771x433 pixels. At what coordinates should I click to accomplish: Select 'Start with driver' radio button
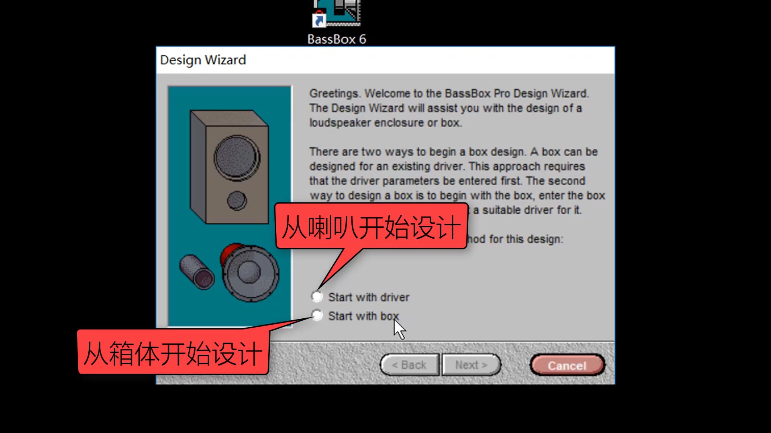click(317, 297)
